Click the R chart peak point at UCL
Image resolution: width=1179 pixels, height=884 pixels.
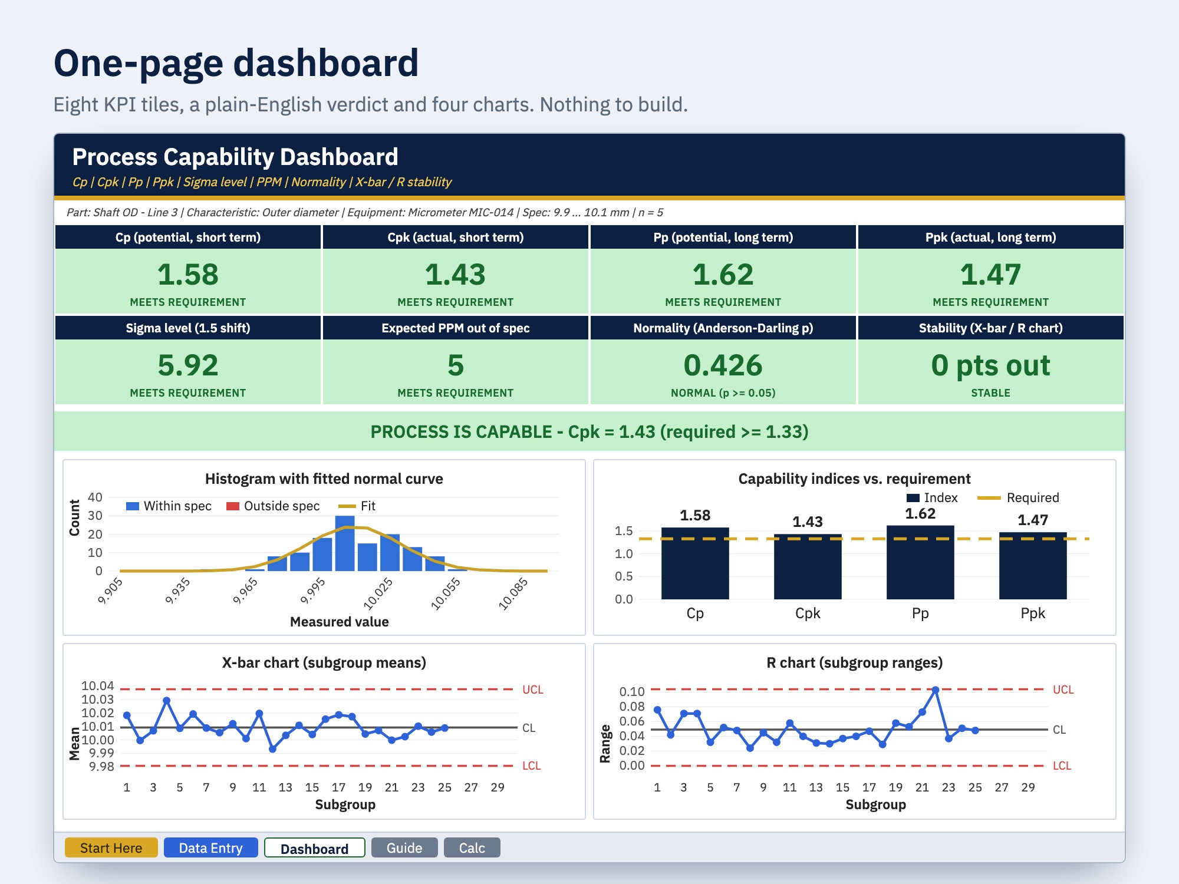936,690
